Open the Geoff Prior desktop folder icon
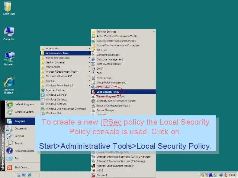 tap(8, 6)
